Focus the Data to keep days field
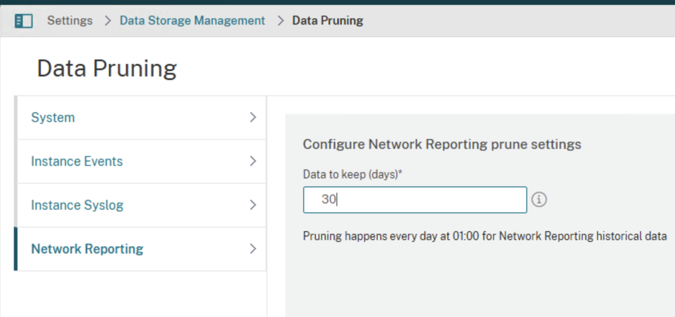The width and height of the screenshot is (675, 317). click(414, 200)
